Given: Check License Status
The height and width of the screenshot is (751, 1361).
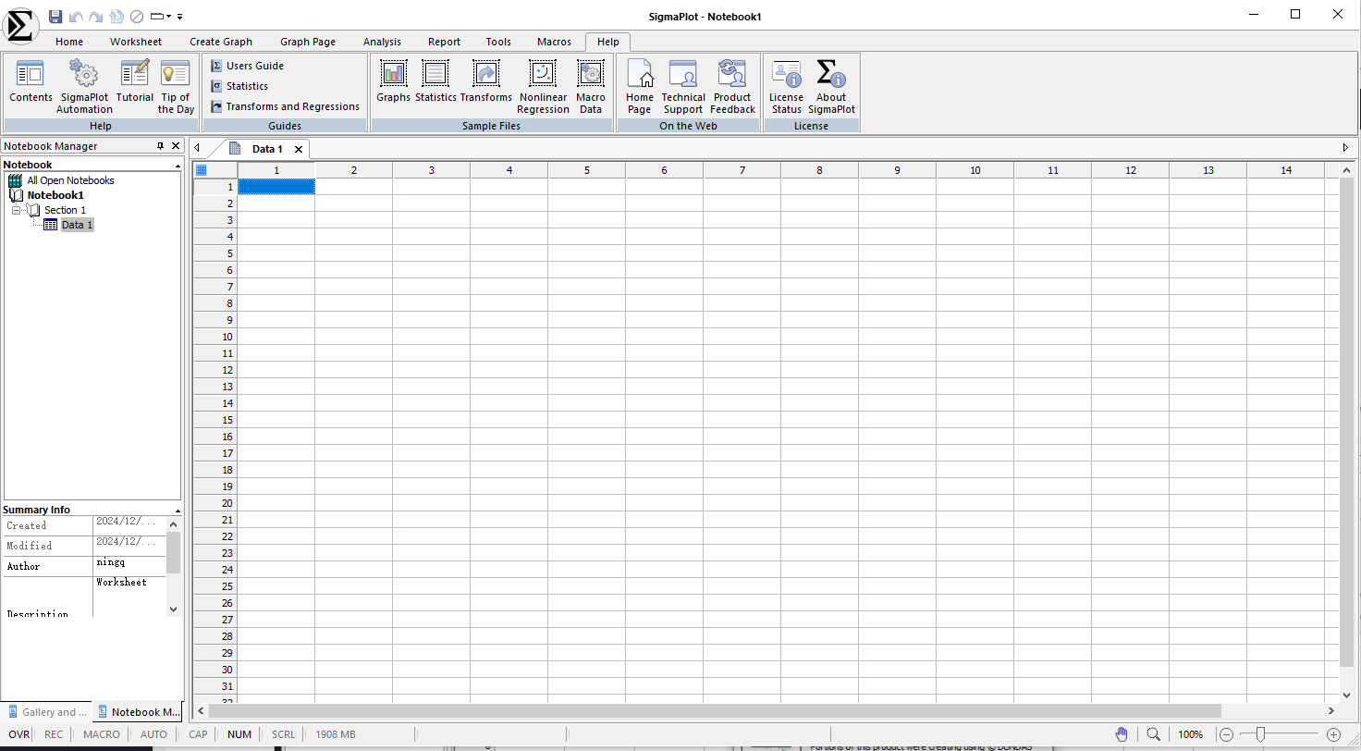Looking at the screenshot, I should [x=787, y=86].
